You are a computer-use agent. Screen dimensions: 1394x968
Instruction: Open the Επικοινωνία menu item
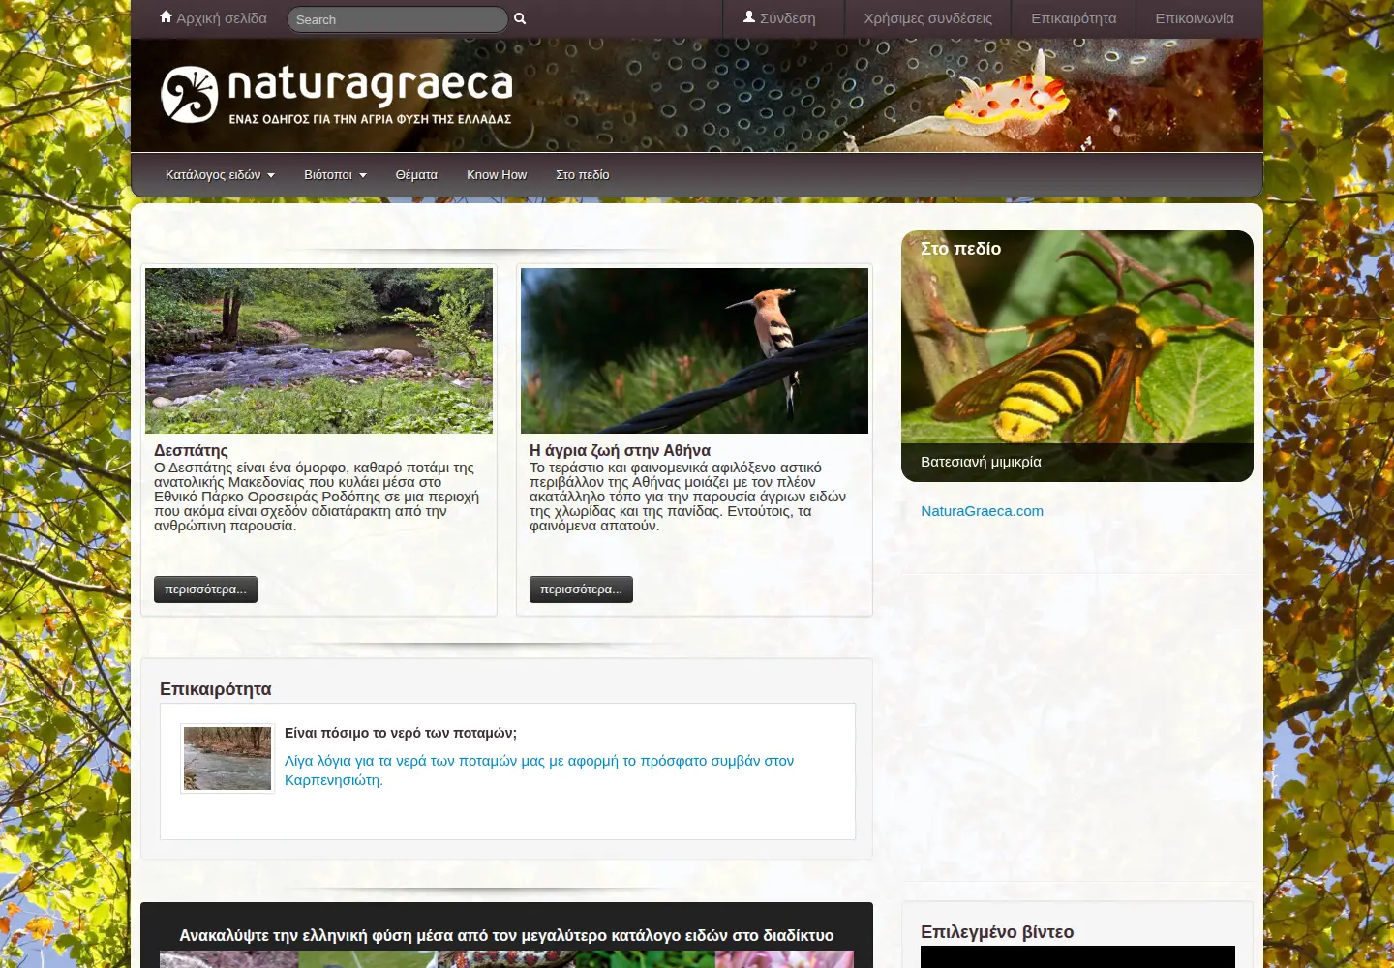1195,18
